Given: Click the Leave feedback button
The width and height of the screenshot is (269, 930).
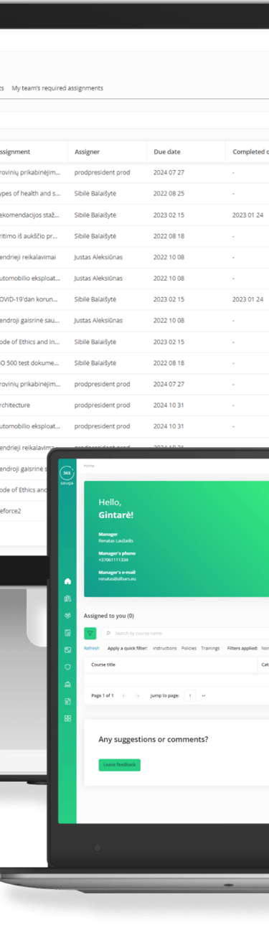Looking at the screenshot, I should pos(120,765).
